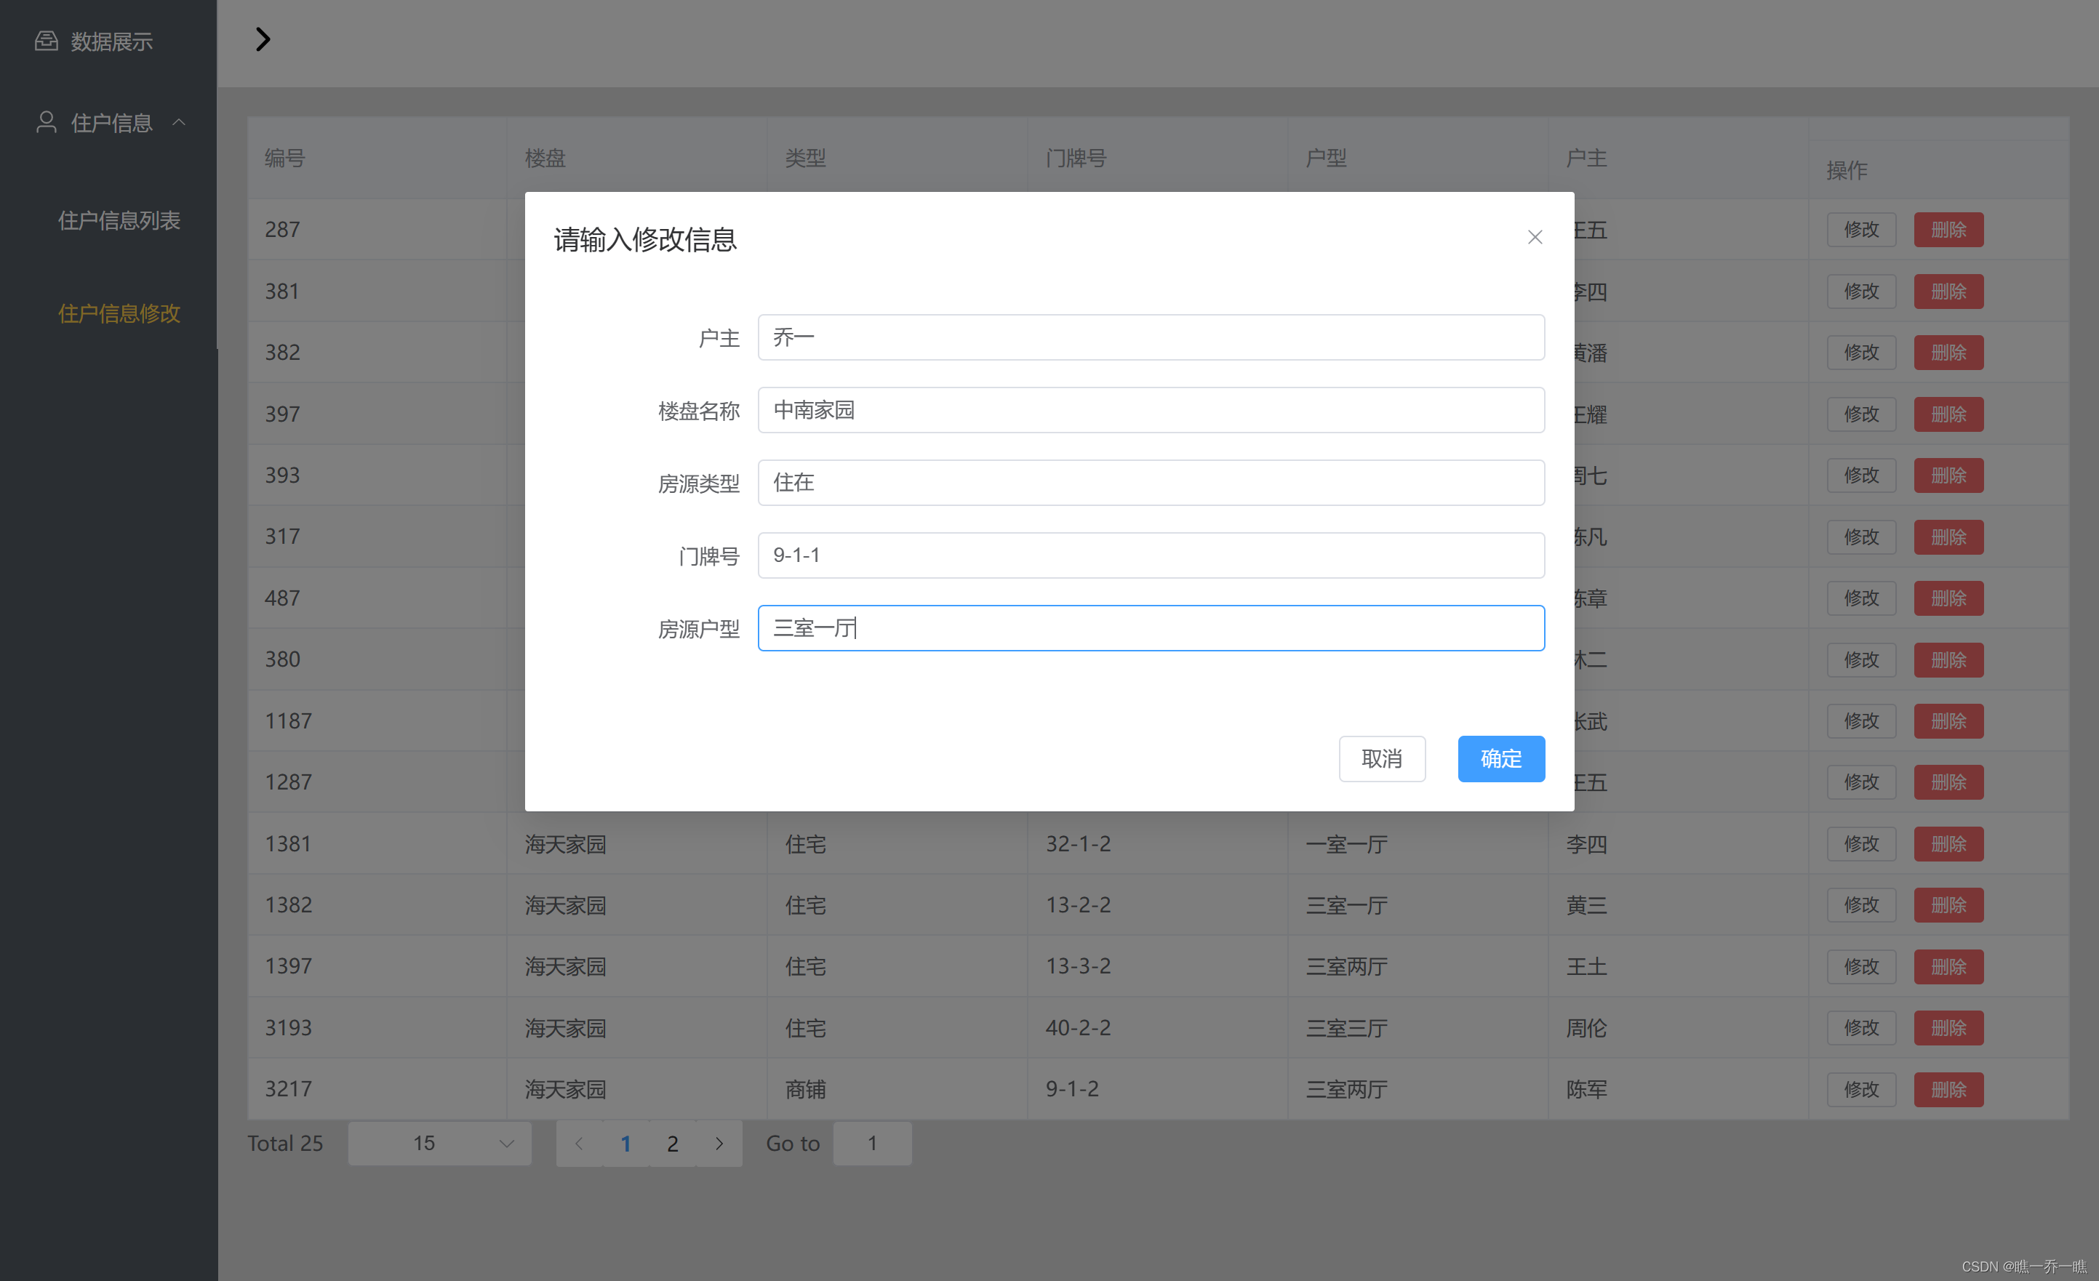This screenshot has width=2099, height=1281.
Task: Modify the row numbered 3217
Action: click(1861, 1089)
